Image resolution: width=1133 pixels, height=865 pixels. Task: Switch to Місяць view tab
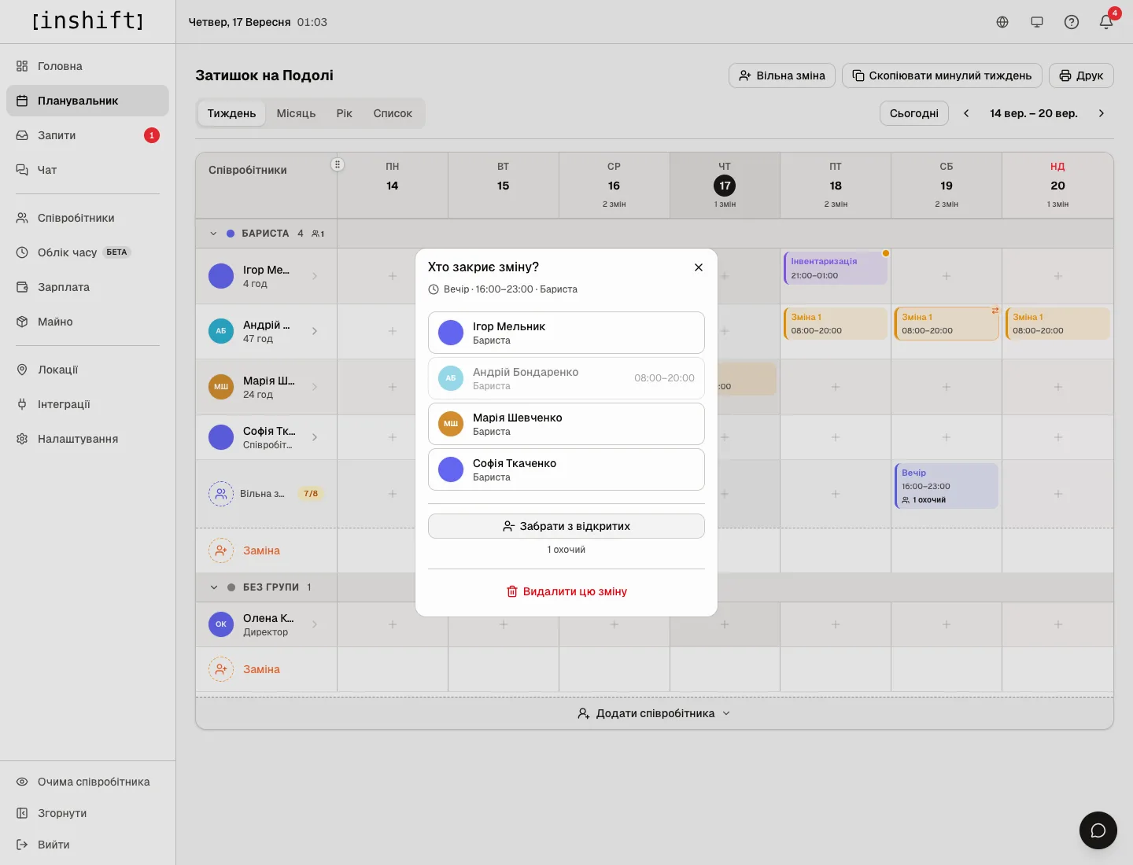(x=296, y=113)
